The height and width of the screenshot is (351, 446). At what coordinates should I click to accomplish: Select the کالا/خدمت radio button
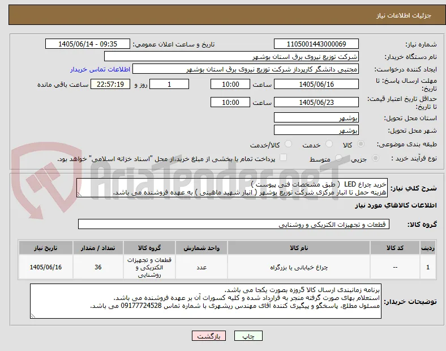click(x=289, y=144)
